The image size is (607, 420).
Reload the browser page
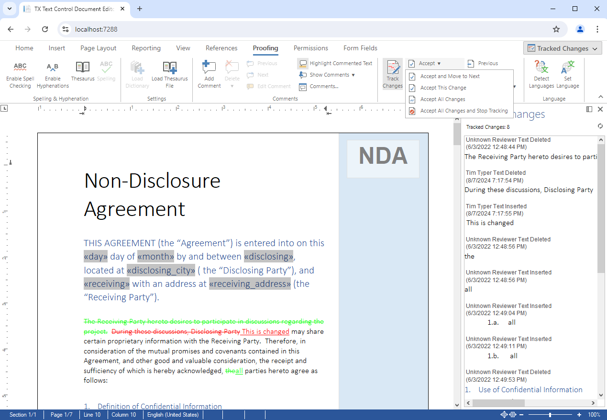tap(45, 29)
